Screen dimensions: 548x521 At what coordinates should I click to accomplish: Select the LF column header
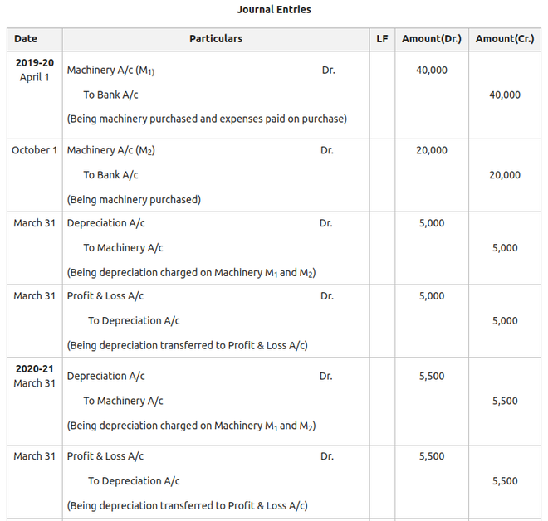coord(382,39)
